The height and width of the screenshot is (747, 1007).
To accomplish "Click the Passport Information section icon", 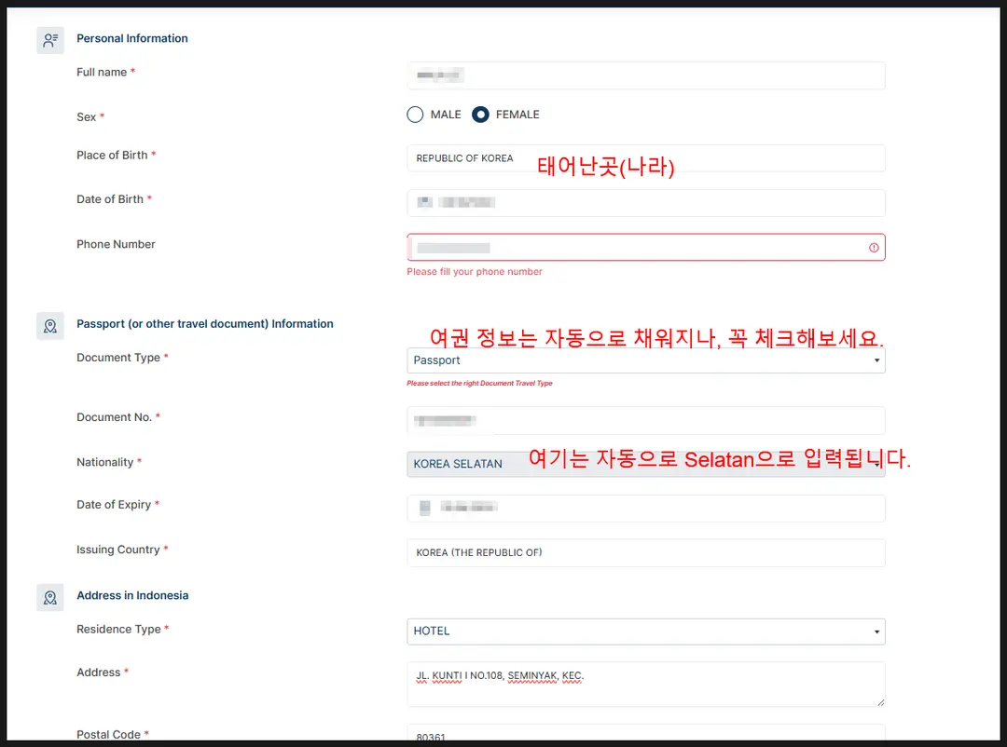I will [x=50, y=326].
